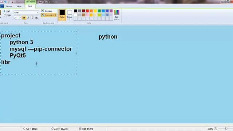Pick the indigo swatch in top row
Image resolution: width=233 pixels, height=131 pixels.
pyautogui.click(x=107, y=11)
